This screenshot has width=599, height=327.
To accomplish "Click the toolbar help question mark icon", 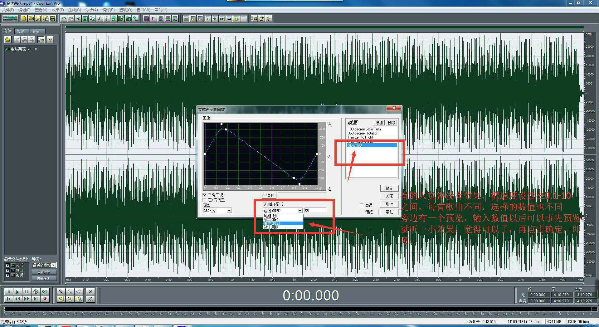I will click(269, 18).
